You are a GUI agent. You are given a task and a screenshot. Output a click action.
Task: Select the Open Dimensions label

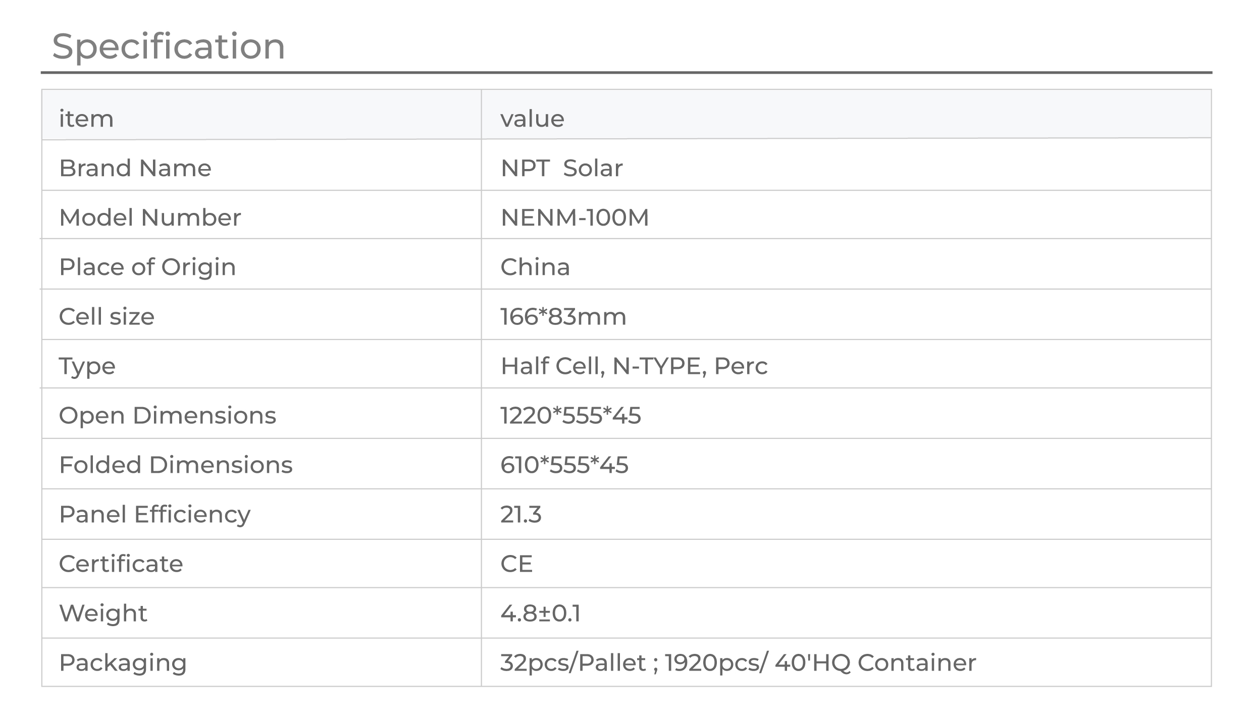point(168,416)
